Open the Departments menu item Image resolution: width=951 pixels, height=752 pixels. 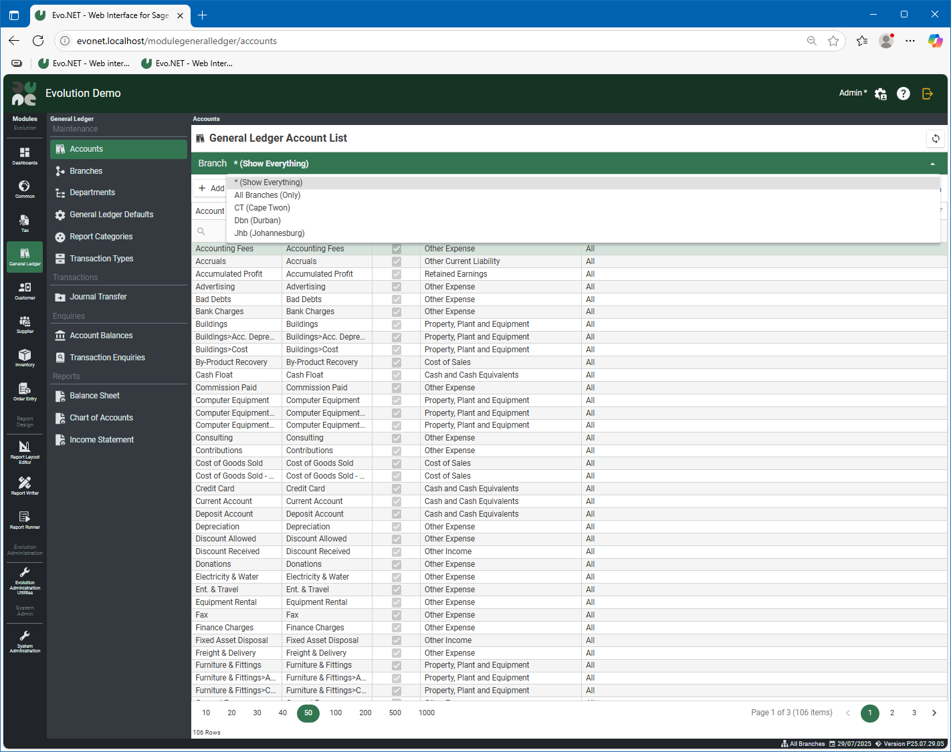[x=118, y=193]
